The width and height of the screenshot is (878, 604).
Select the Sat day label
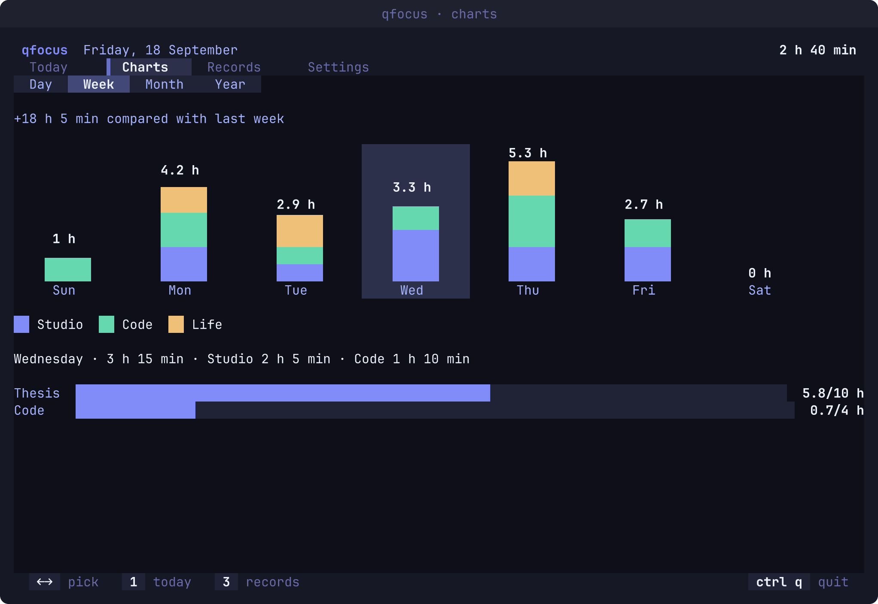tap(760, 290)
